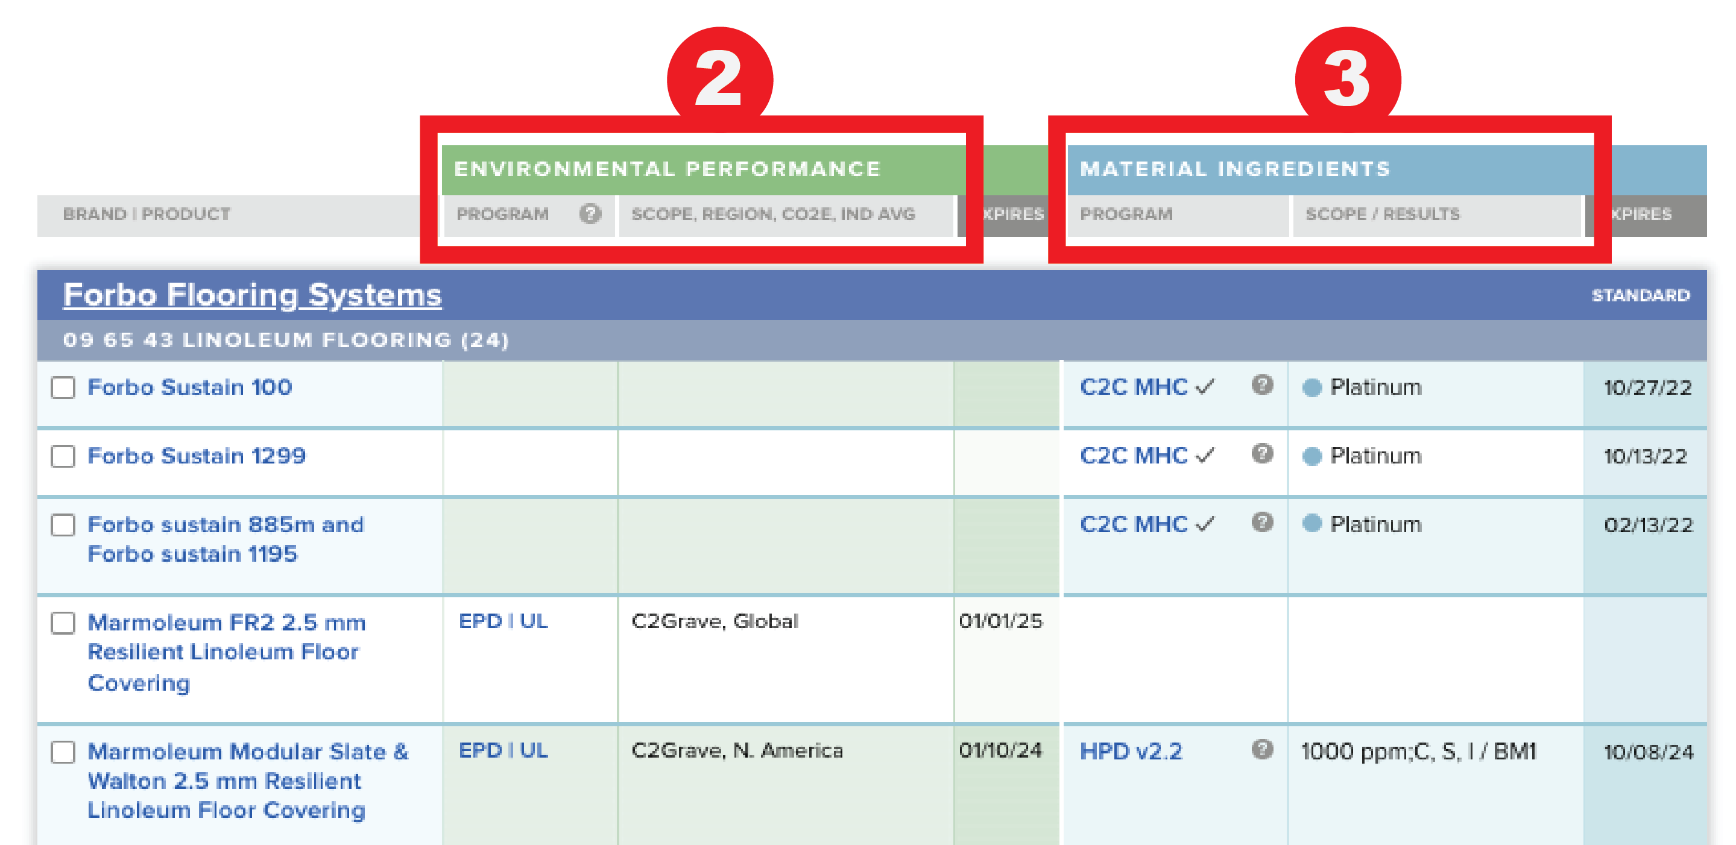Open Marmoleum FR2 2.5 mm Resilient Linoleum link

pos(227,652)
